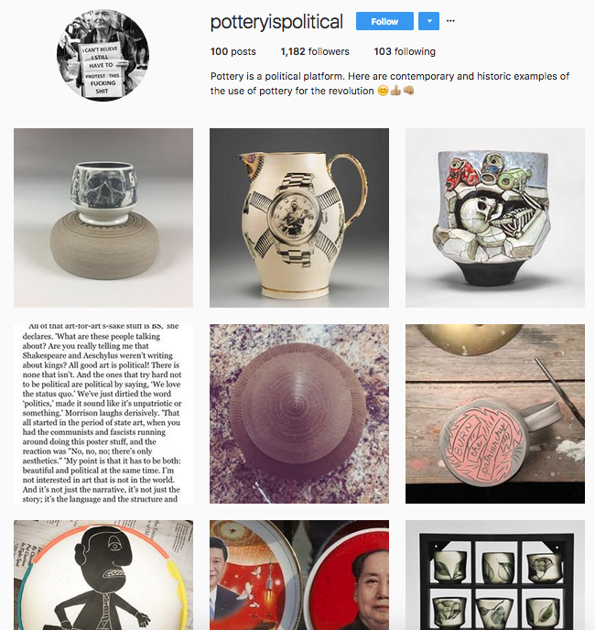Open the brown trimmed pot bottom post

click(299, 414)
